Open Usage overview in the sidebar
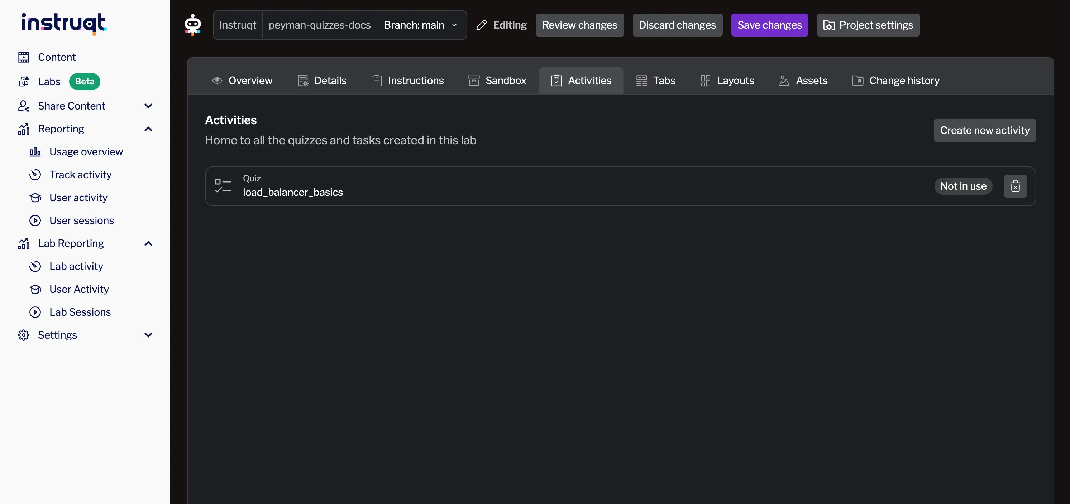Viewport: 1070px width, 504px height. (x=86, y=152)
